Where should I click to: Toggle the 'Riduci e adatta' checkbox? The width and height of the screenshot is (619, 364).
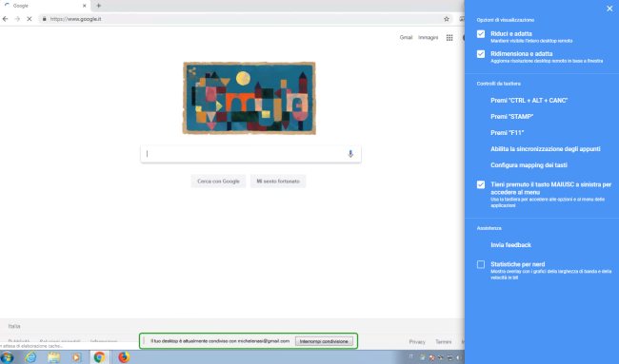(480, 34)
